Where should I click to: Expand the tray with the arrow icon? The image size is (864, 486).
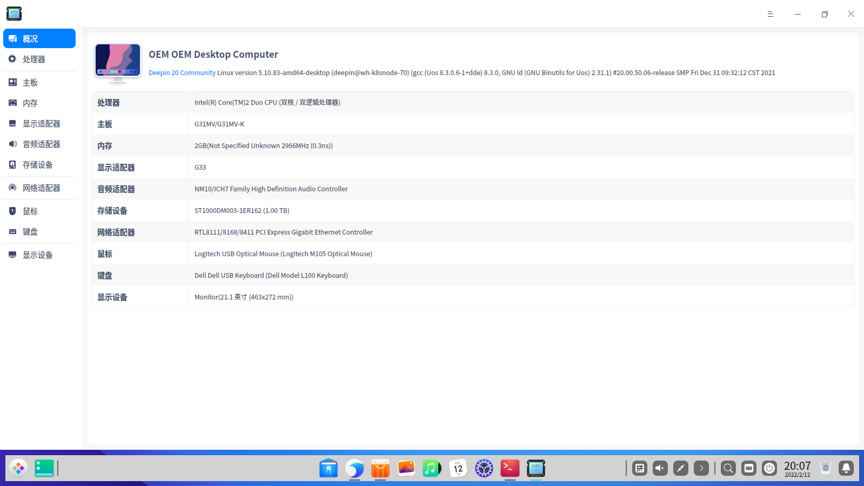tap(701, 468)
